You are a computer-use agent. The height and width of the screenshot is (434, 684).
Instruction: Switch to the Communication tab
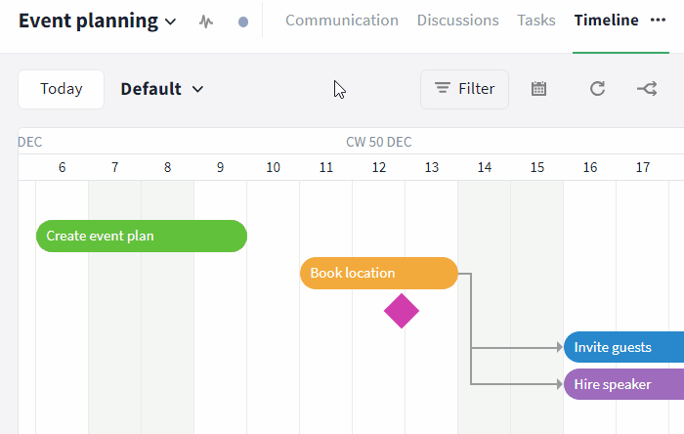(x=342, y=21)
